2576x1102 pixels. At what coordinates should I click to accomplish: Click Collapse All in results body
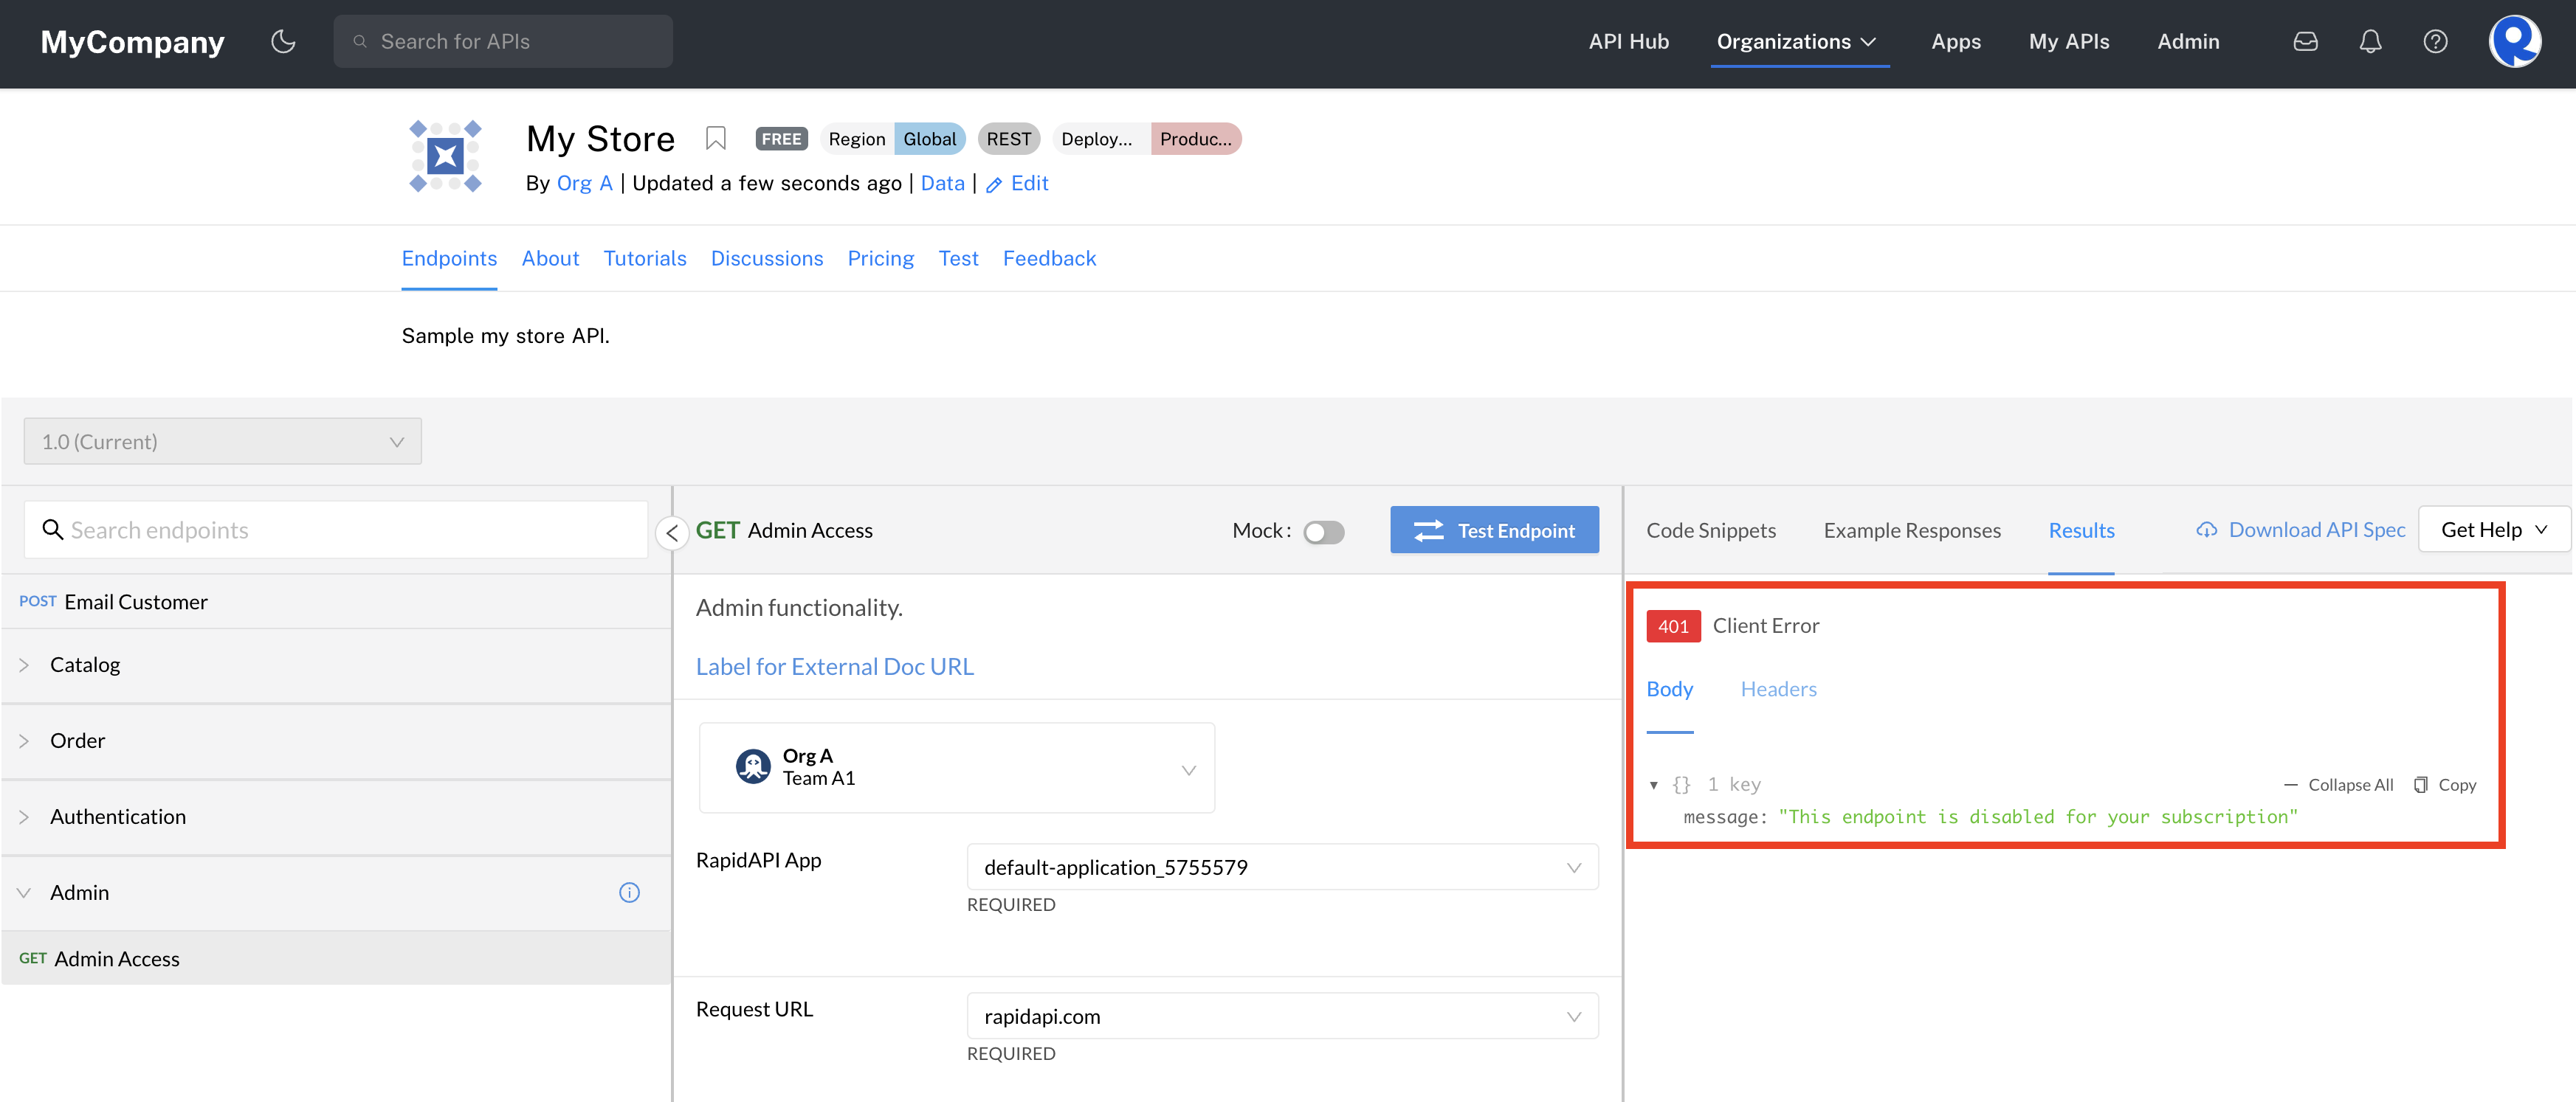(x=2338, y=784)
